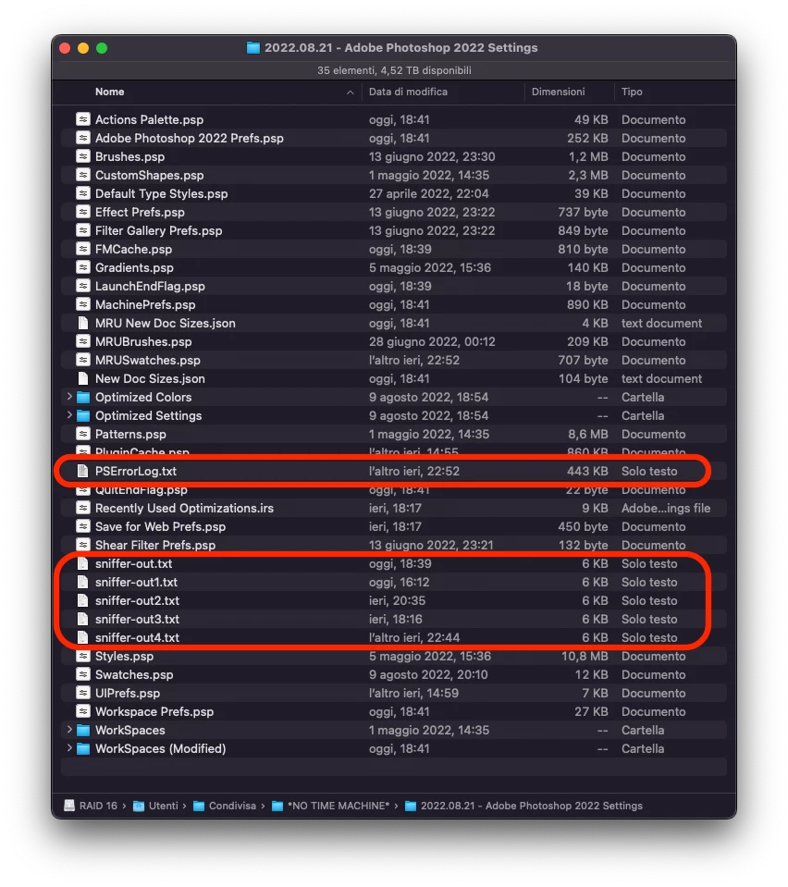788x887 pixels.
Task: Click the Optimized Settings folder icon
Action: tap(83, 416)
